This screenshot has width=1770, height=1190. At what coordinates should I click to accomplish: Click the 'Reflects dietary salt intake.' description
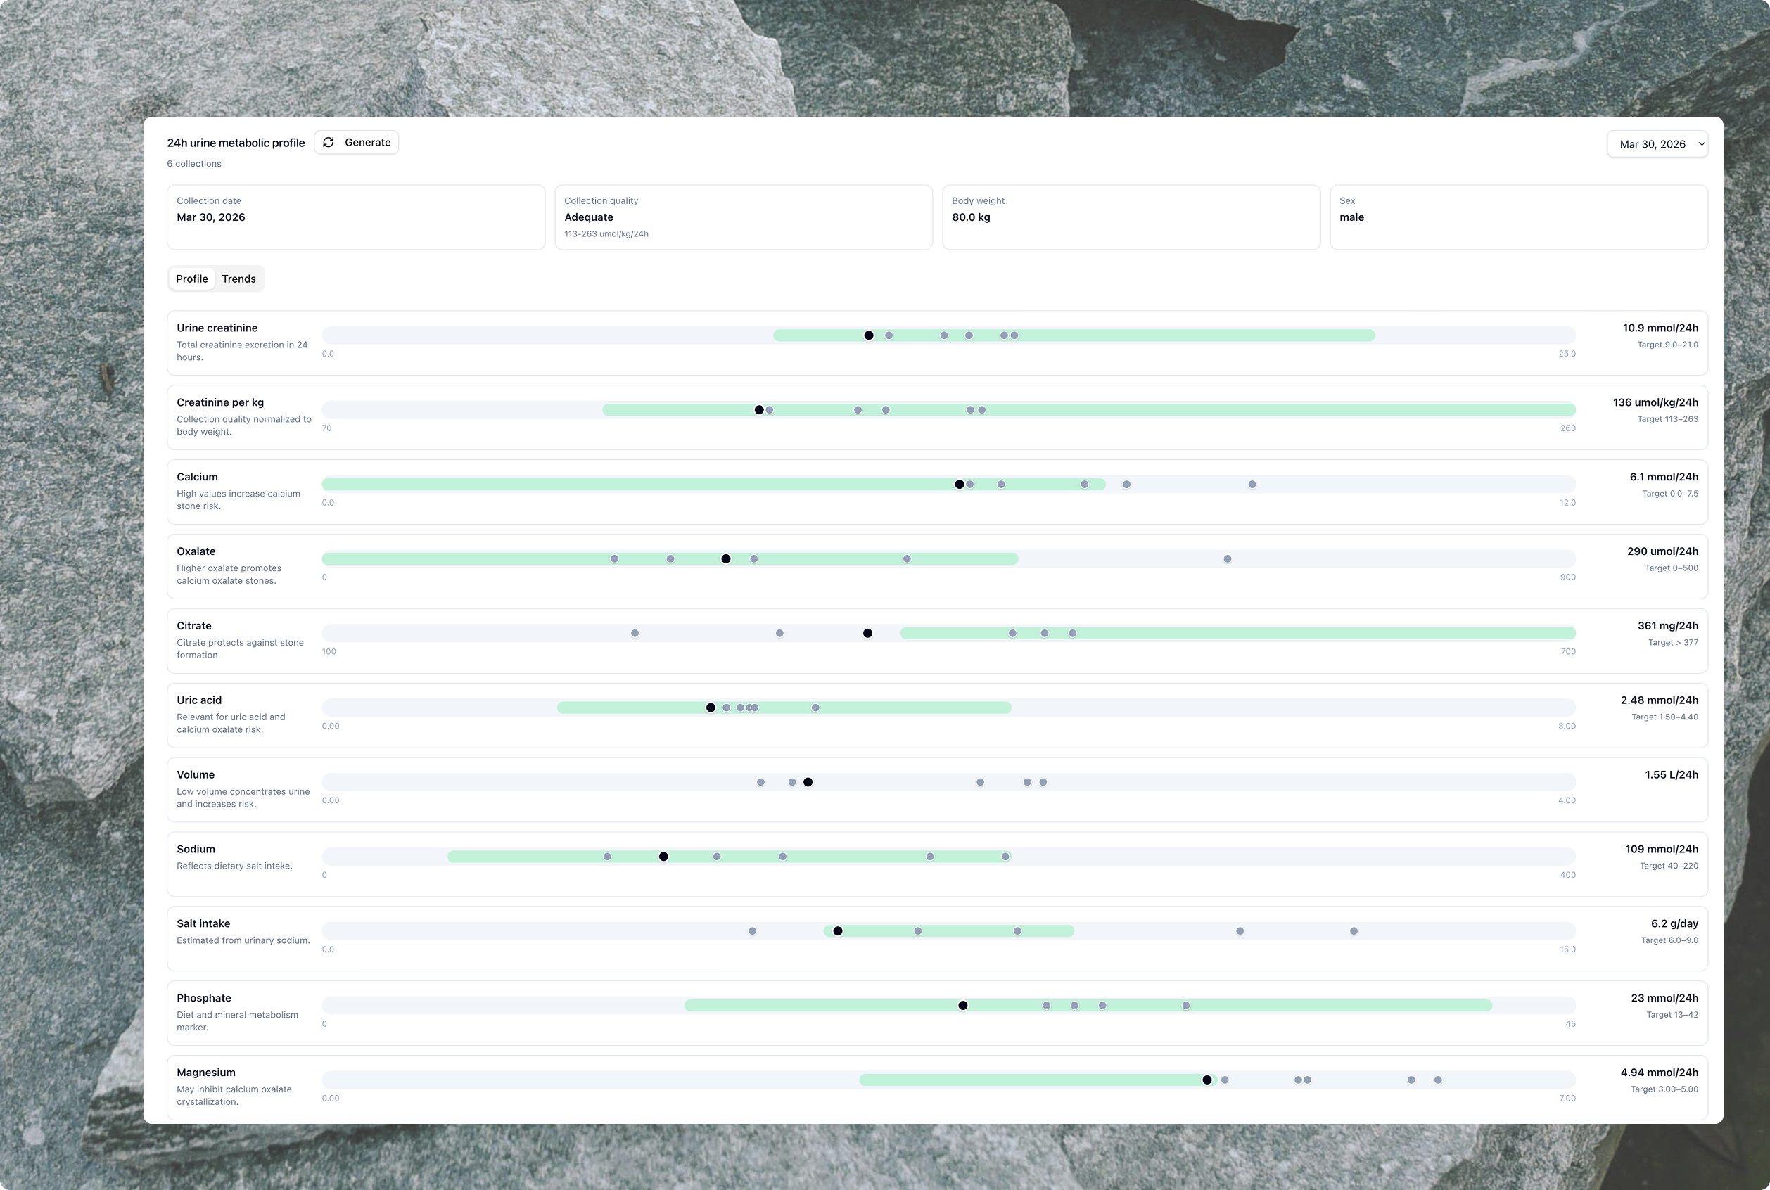click(x=234, y=866)
